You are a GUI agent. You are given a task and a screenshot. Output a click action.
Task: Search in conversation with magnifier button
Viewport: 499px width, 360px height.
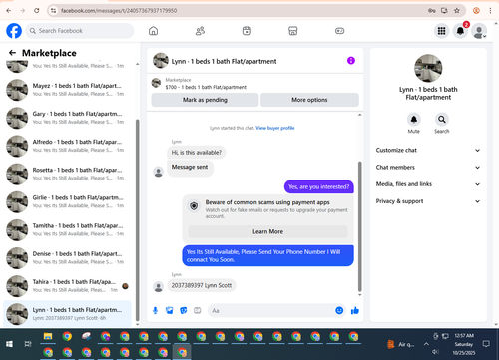coord(442,119)
